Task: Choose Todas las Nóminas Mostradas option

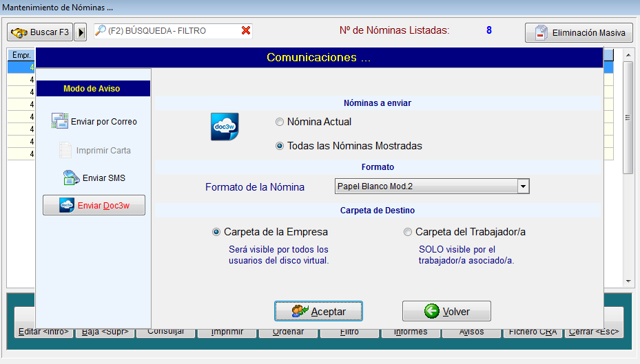Action: click(280, 146)
